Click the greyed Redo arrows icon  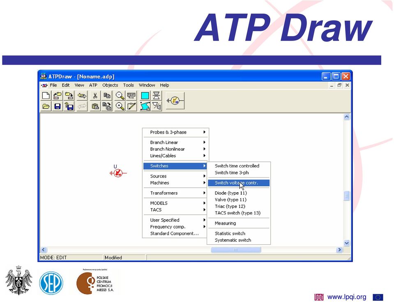[82, 106]
